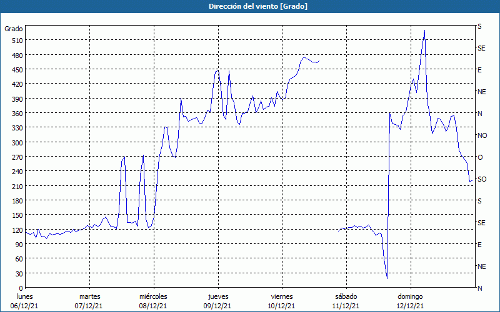The height and width of the screenshot is (312, 500).
Task: Click the date 06/12/21
Action: pyautogui.click(x=24, y=306)
